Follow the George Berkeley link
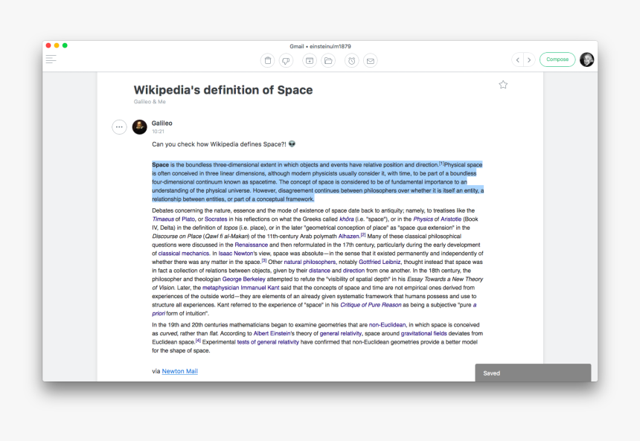 [x=243, y=279]
